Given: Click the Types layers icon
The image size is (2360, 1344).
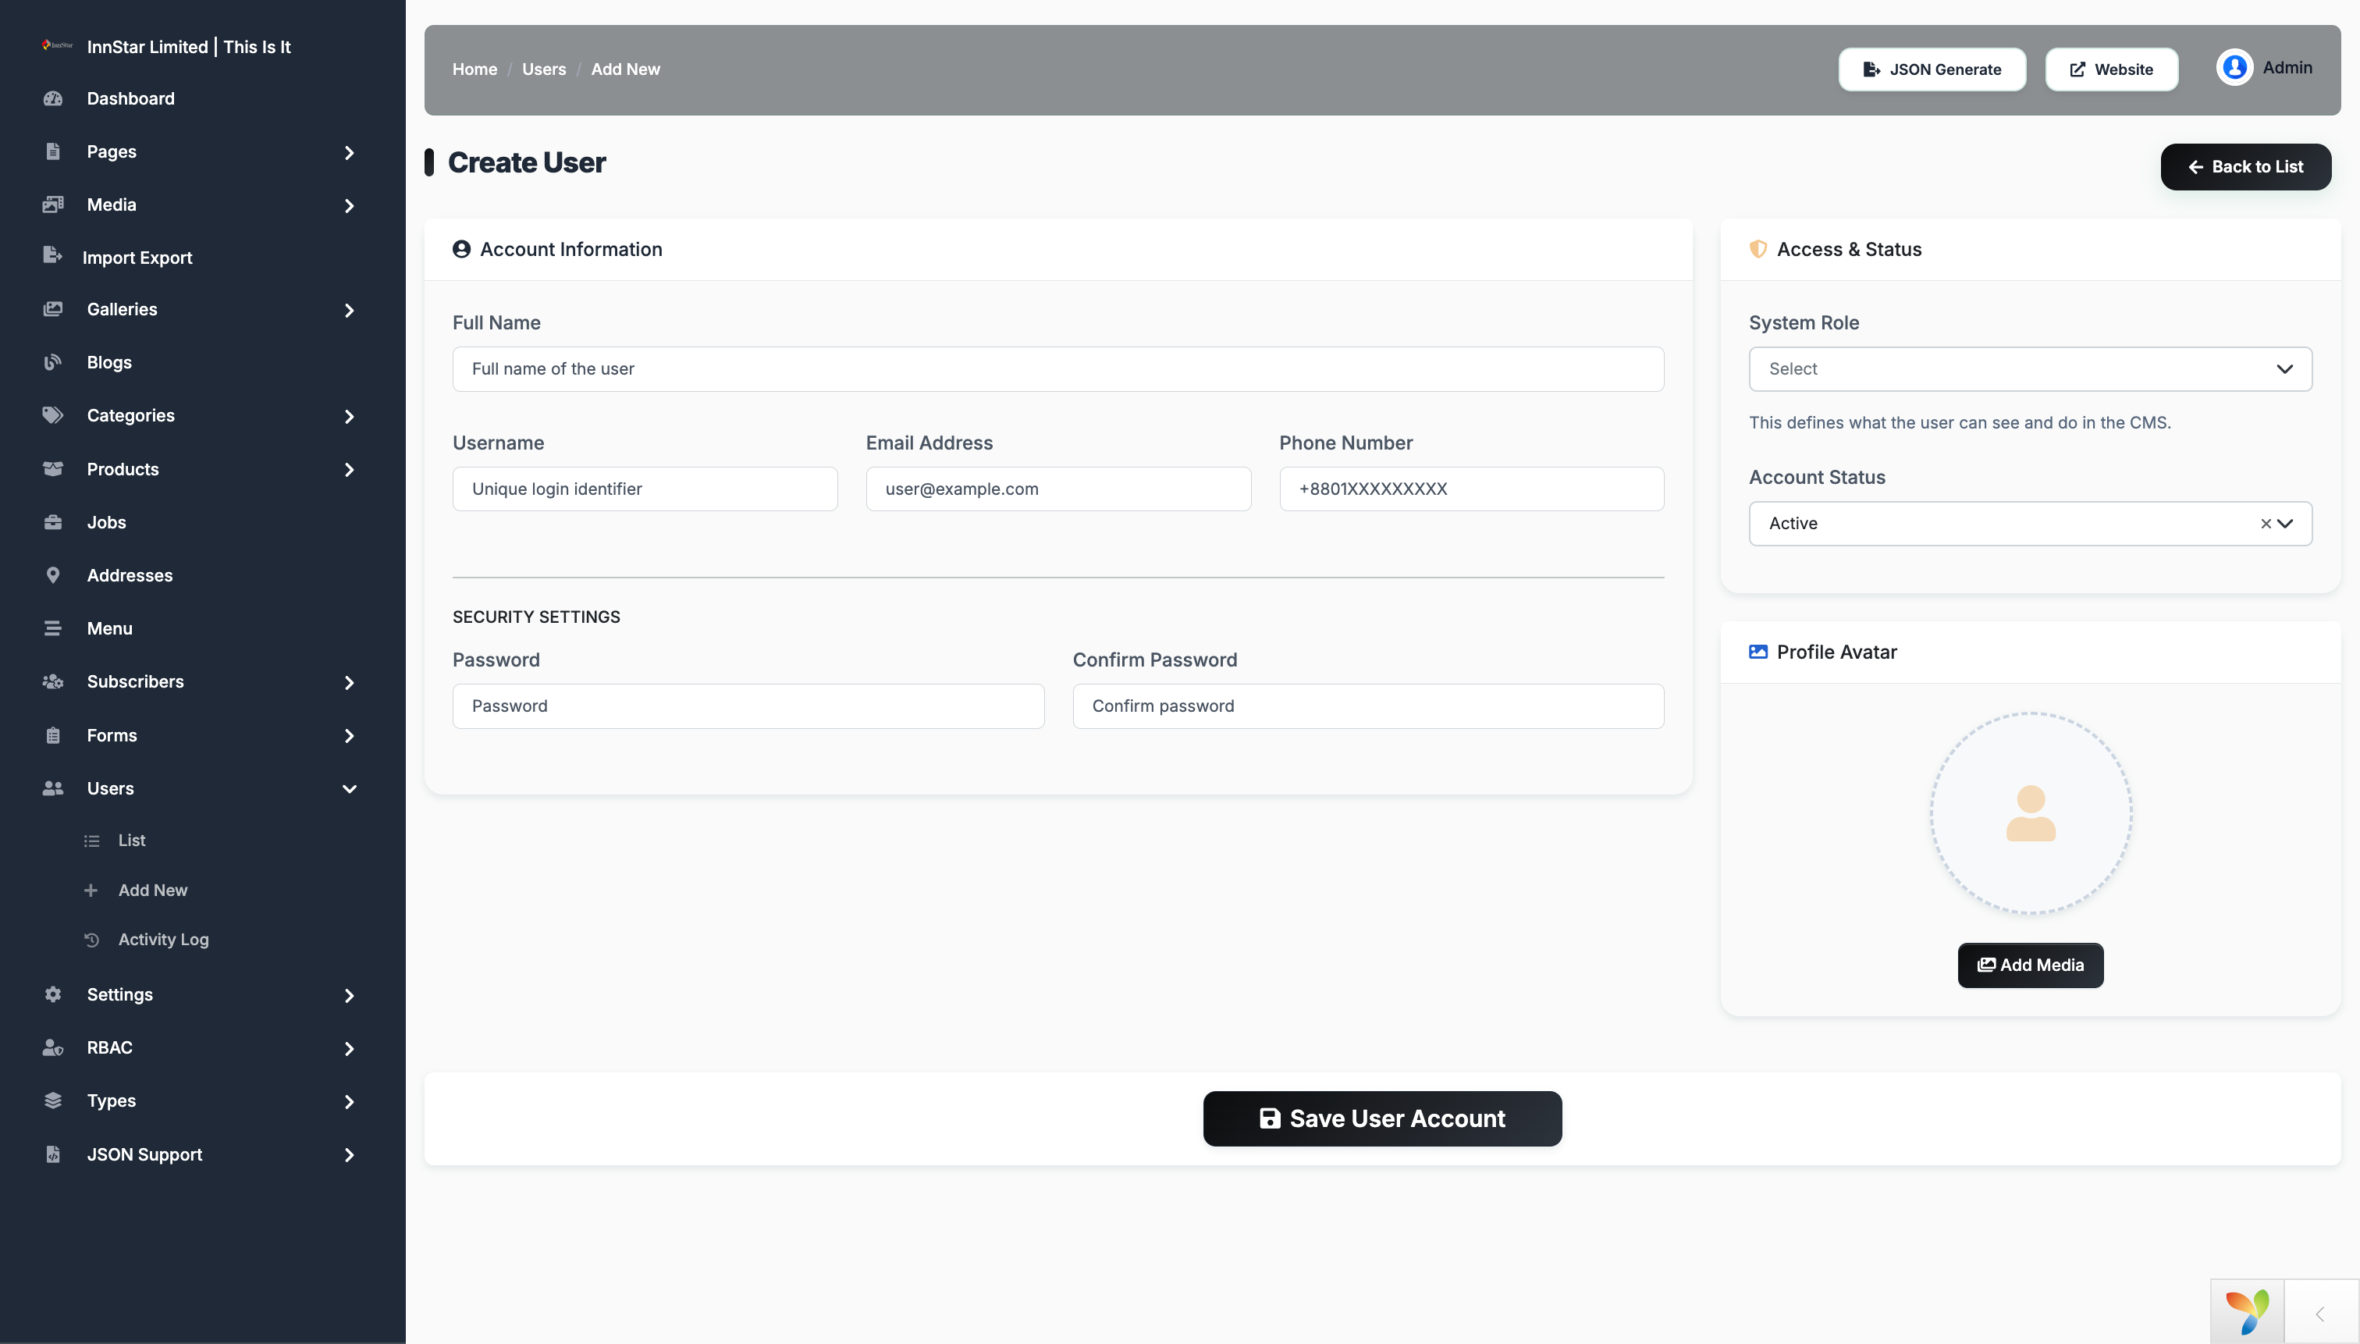Looking at the screenshot, I should (x=52, y=1100).
